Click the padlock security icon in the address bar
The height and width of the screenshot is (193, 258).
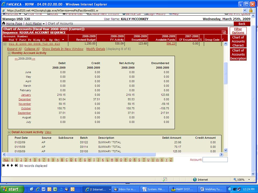point(251,10)
